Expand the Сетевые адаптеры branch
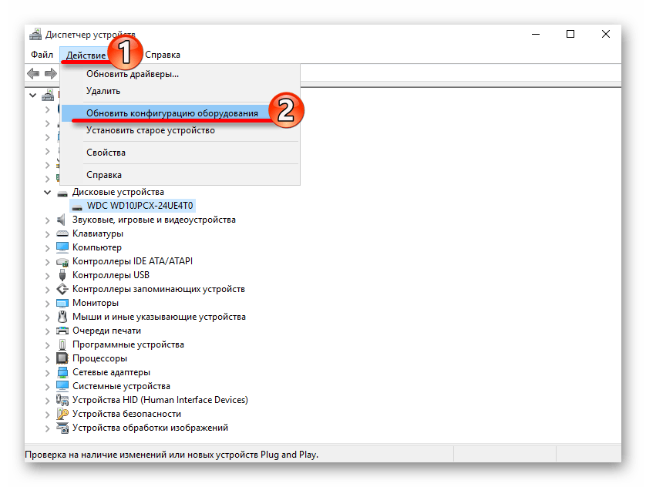Image resolution: width=646 pixels, height=487 pixels. click(x=47, y=372)
